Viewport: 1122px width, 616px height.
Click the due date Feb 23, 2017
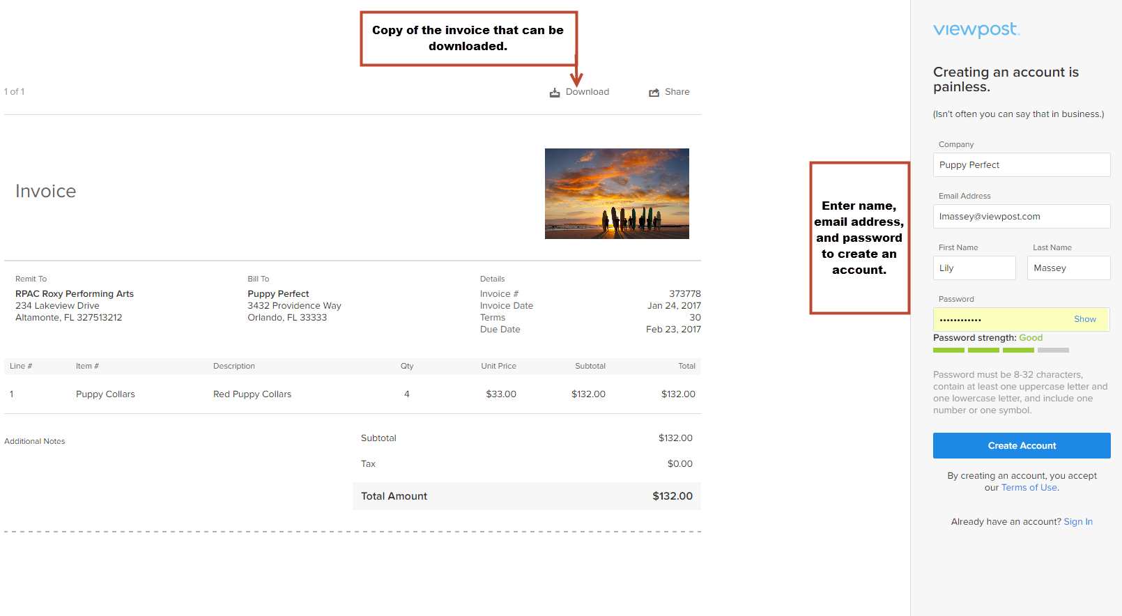[673, 330]
